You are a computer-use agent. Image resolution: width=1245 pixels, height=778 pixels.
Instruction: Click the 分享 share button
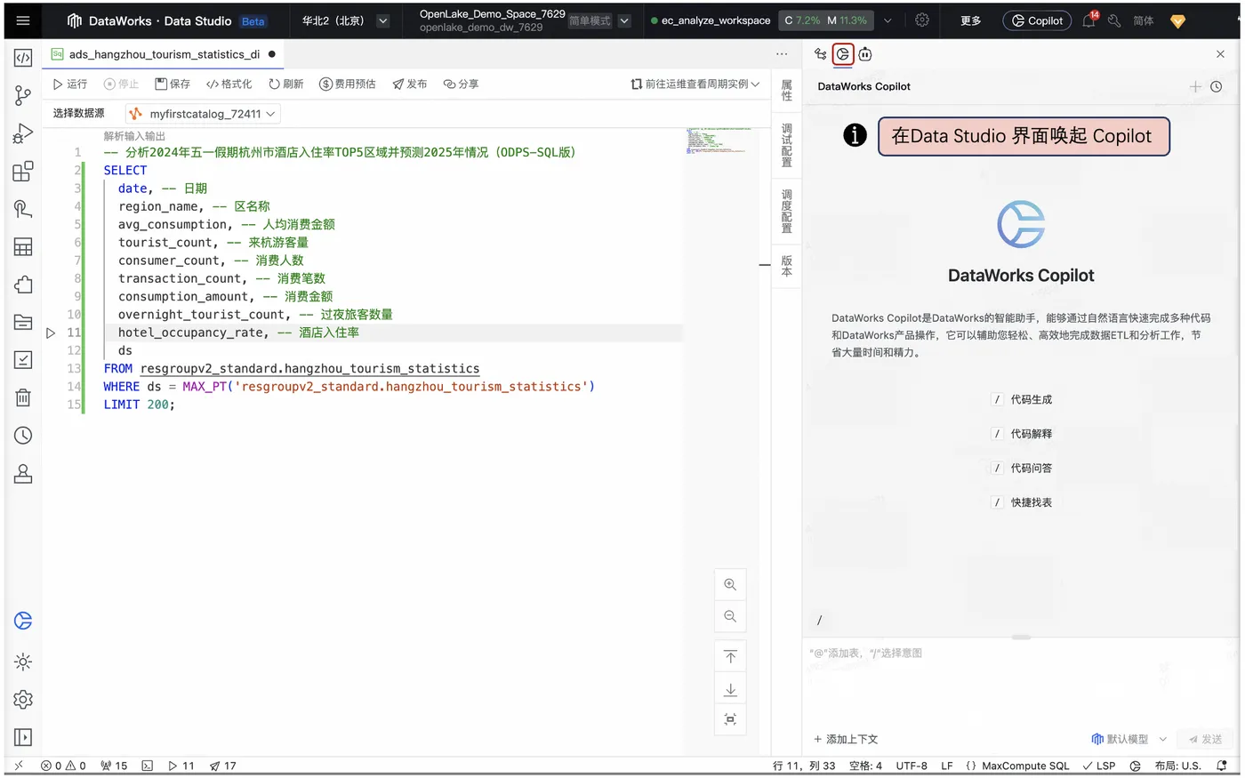(462, 84)
